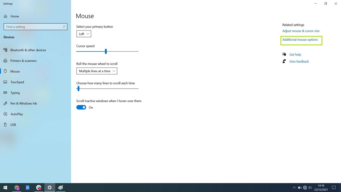The width and height of the screenshot is (341, 192).
Task: Adjust the cursor speed slider
Action: tap(106, 51)
